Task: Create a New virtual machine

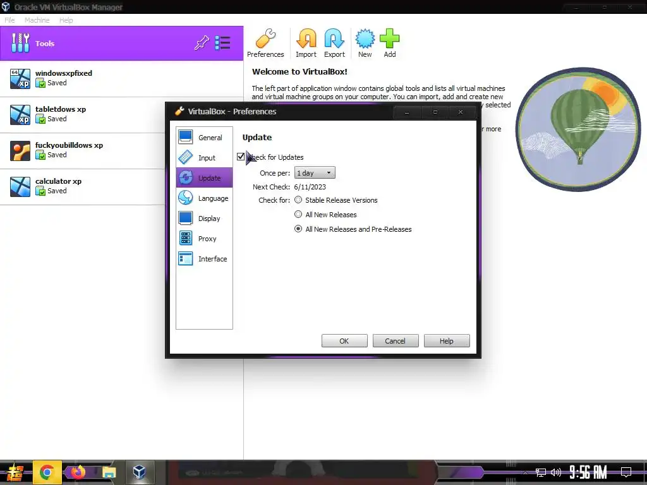Action: [x=365, y=43]
